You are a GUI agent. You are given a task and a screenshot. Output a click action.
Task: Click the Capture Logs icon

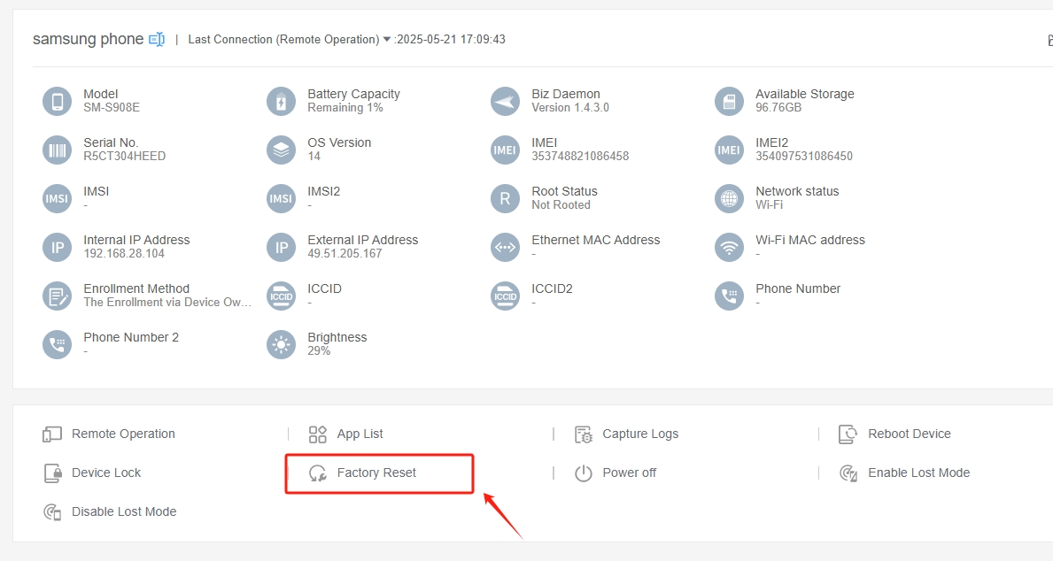(583, 434)
